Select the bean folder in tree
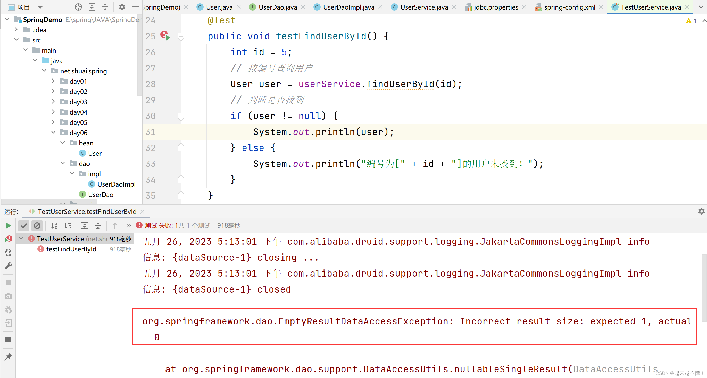This screenshot has height=378, width=707. click(86, 143)
